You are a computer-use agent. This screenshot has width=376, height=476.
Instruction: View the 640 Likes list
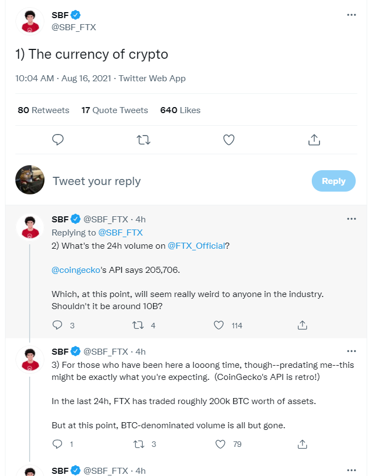tap(180, 110)
